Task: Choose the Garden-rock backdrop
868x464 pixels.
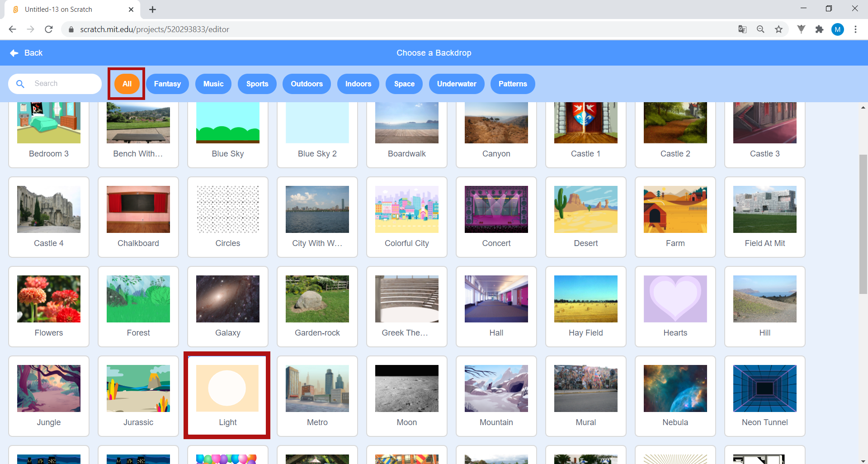Action: click(317, 307)
